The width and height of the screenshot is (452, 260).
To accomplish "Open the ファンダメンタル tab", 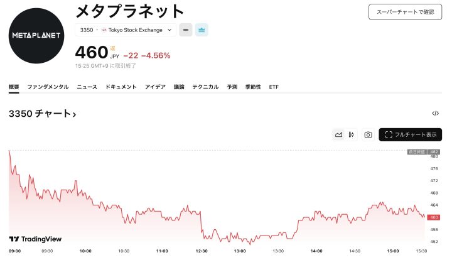I will [48, 87].
